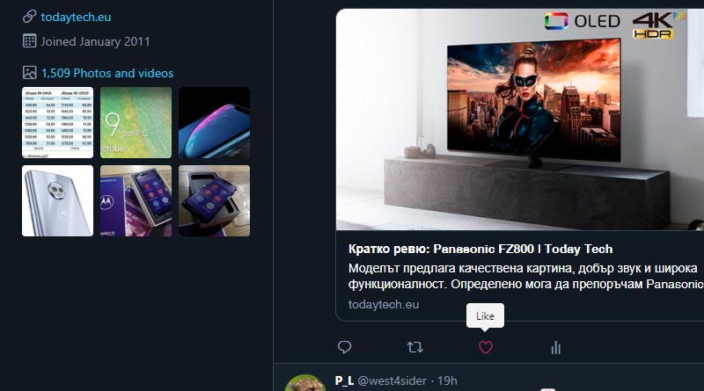Image resolution: width=704 pixels, height=391 pixels.
Task: Click the photos and videos picture icon
Action: coord(29,73)
